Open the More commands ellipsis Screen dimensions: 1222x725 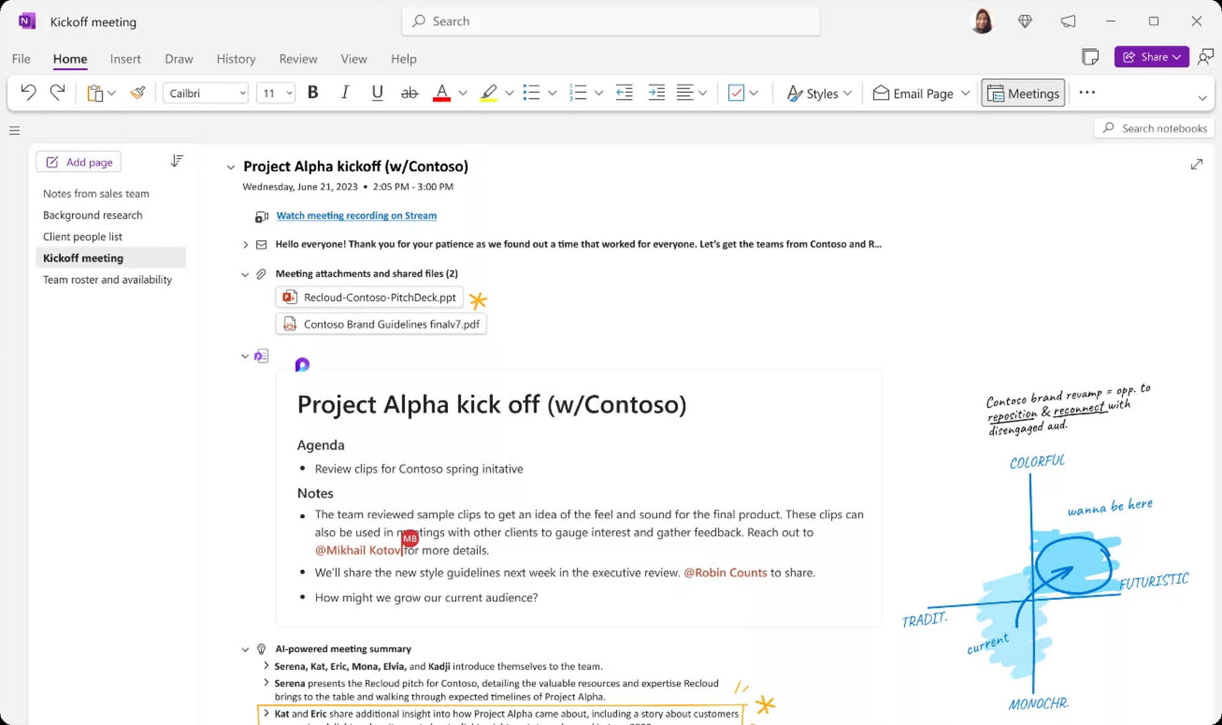(1087, 92)
